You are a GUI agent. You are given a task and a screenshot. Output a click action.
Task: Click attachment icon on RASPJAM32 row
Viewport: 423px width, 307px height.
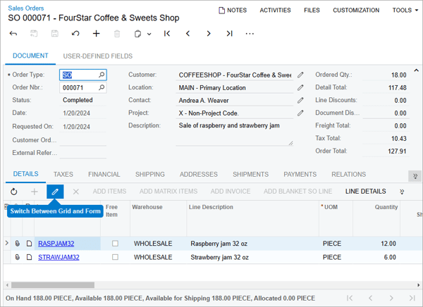18,244
